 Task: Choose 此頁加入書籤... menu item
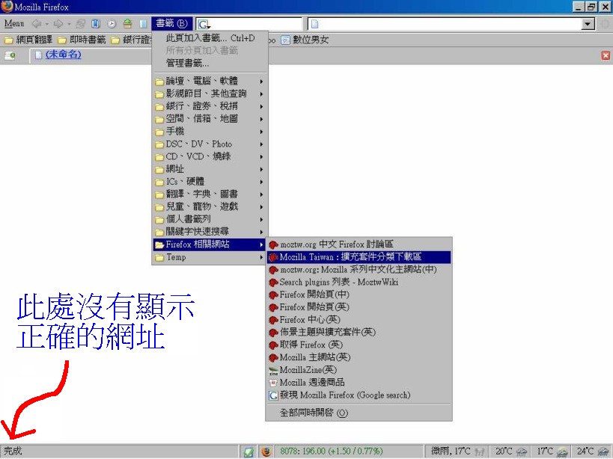210,38
